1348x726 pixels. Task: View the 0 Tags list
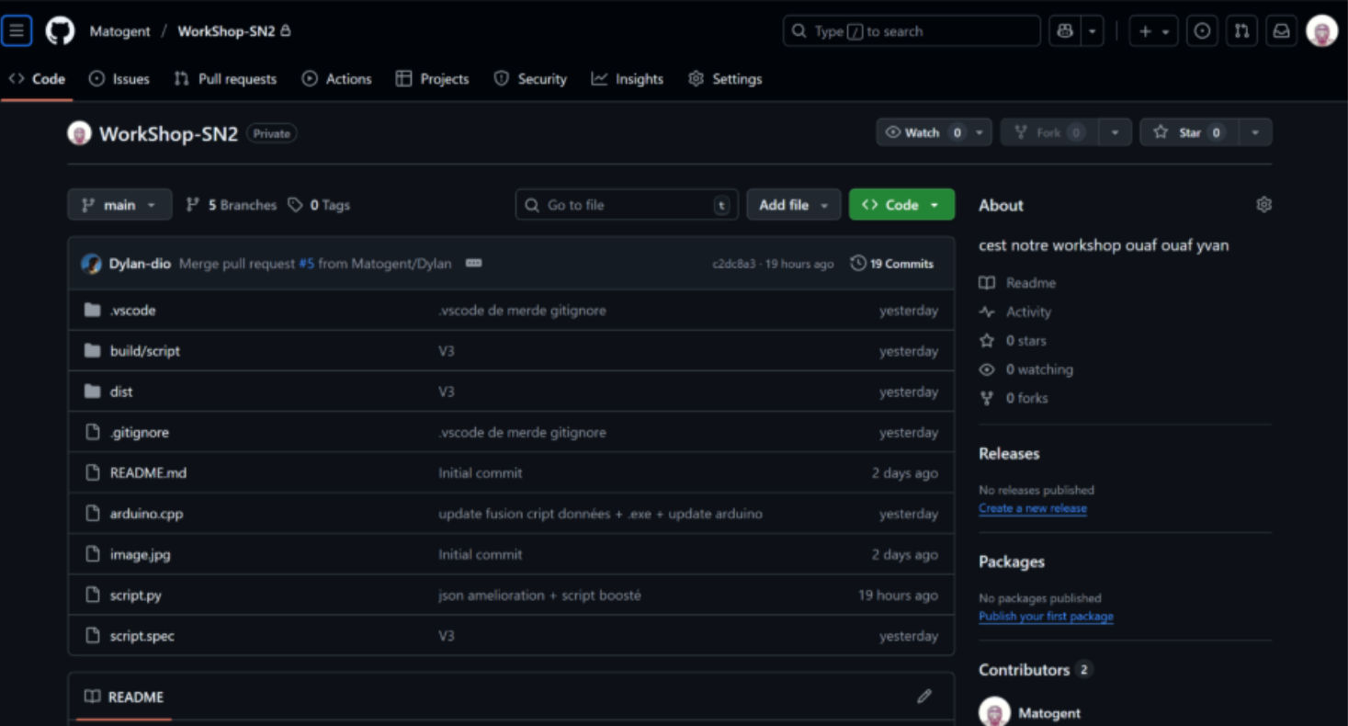319,205
